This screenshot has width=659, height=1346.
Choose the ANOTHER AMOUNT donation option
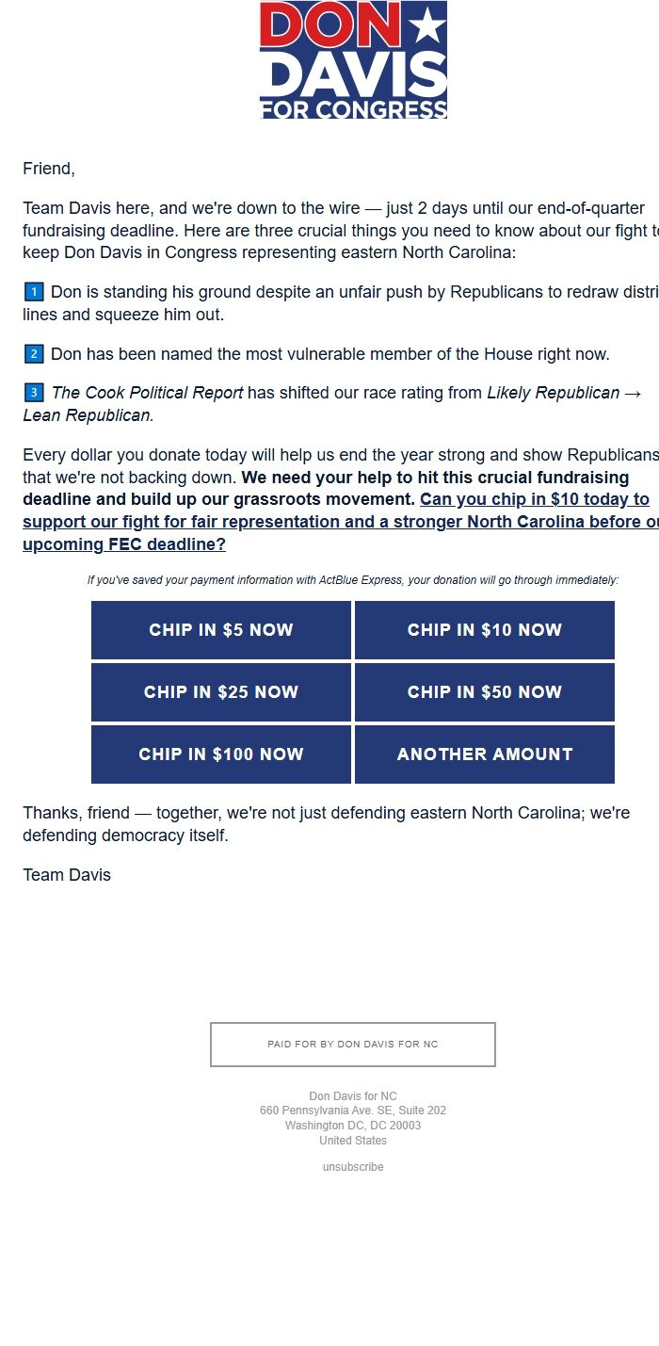point(484,754)
